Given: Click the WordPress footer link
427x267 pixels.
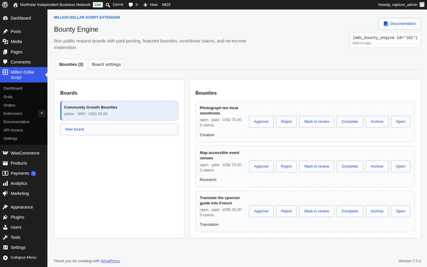Looking at the screenshot, I should point(110,261).
